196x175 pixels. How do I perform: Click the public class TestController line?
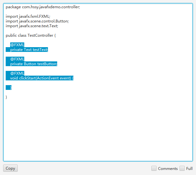click(31, 35)
